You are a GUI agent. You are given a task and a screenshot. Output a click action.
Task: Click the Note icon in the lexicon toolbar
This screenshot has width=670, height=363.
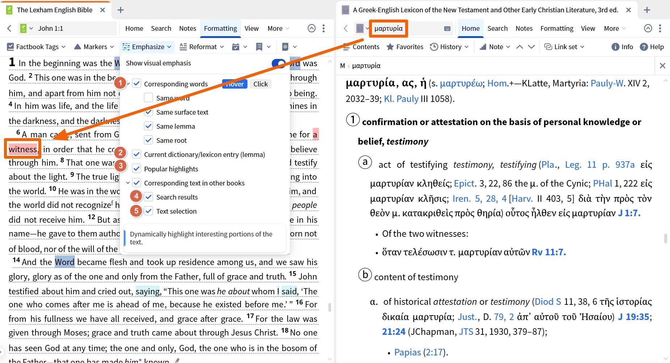[483, 47]
